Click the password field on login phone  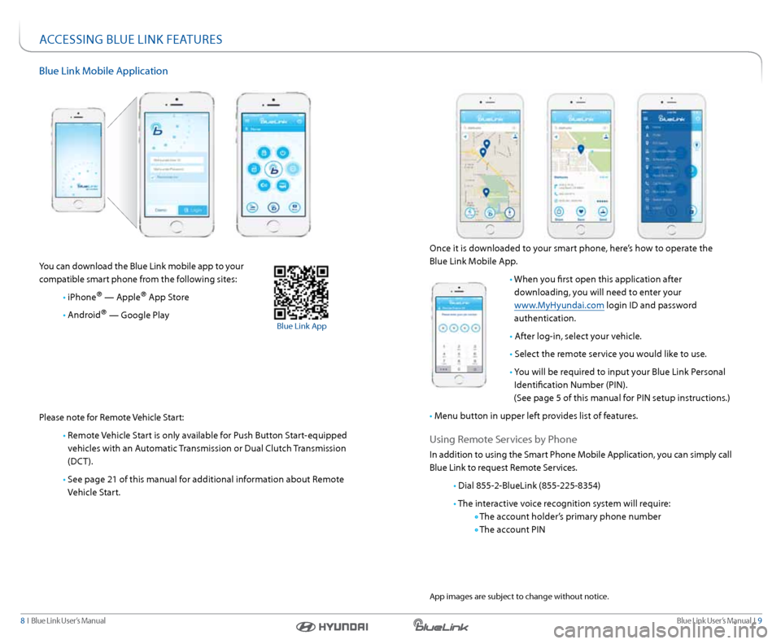click(x=177, y=169)
